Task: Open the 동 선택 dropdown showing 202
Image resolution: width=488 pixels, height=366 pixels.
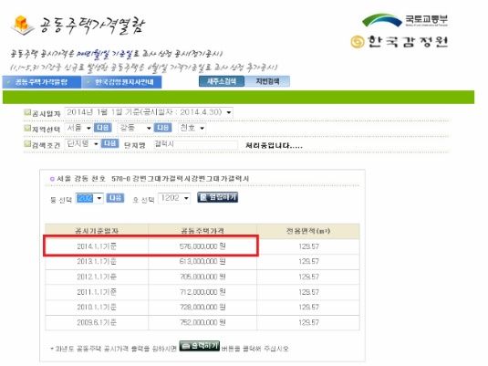Action: [x=89, y=198]
